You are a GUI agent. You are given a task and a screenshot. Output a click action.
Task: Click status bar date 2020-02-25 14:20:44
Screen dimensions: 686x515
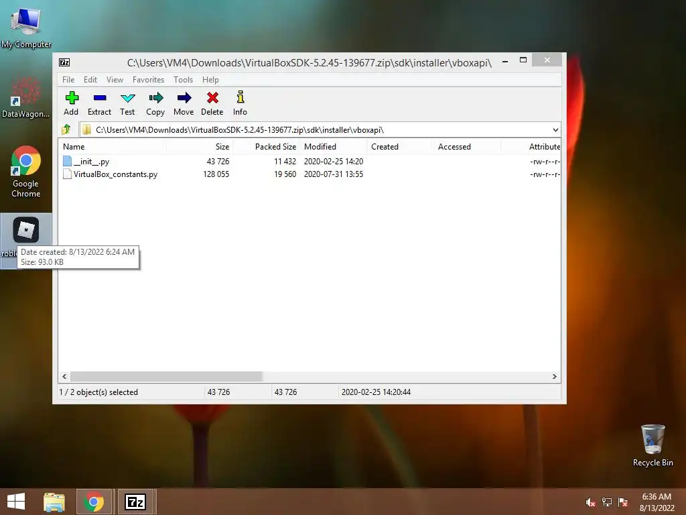click(x=376, y=392)
